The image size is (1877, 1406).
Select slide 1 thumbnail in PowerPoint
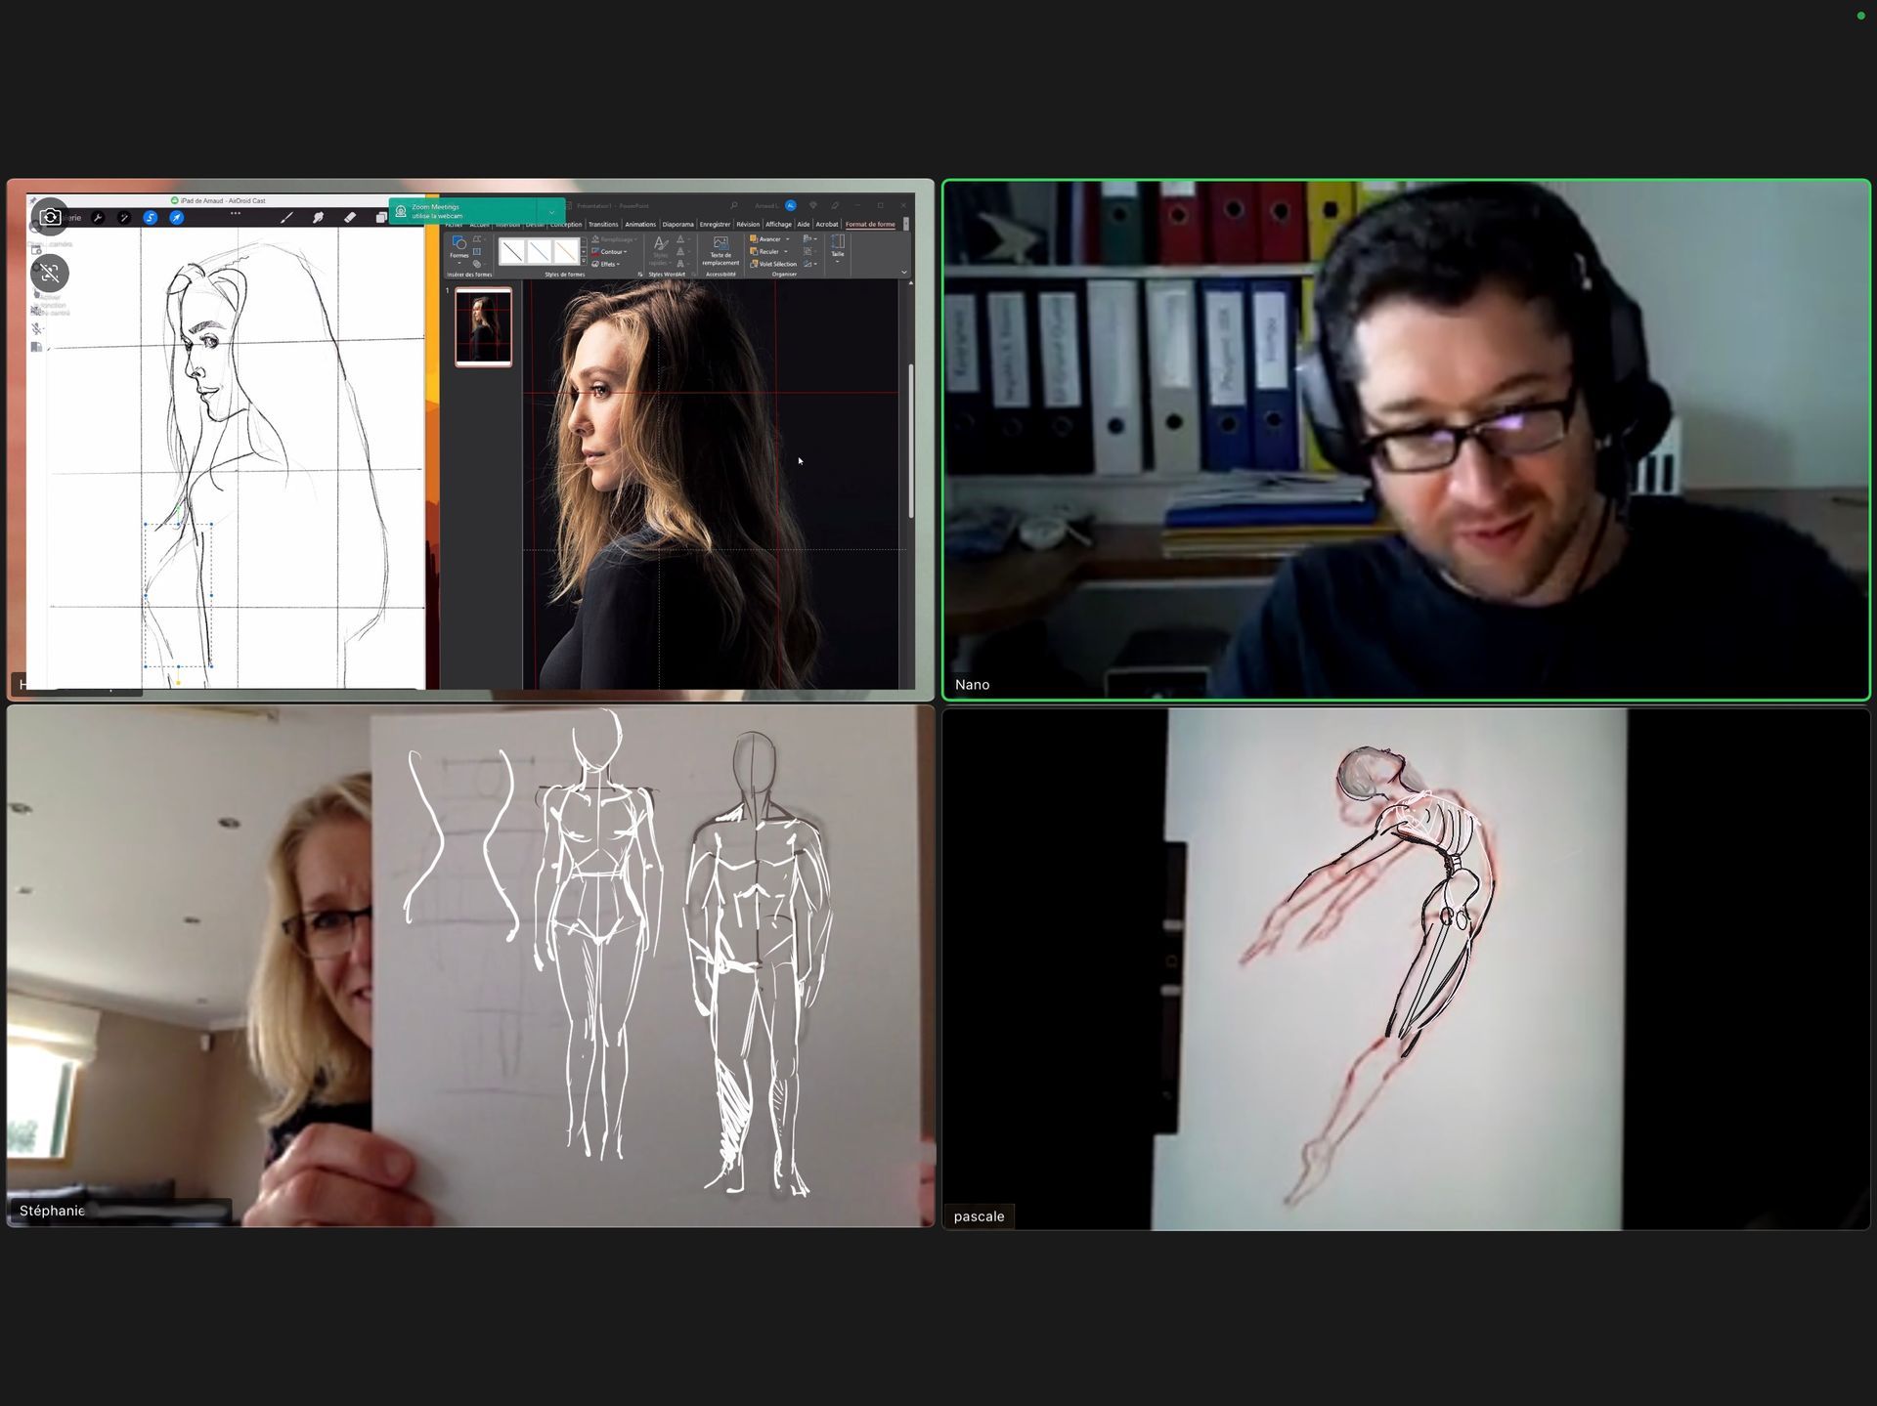point(483,327)
